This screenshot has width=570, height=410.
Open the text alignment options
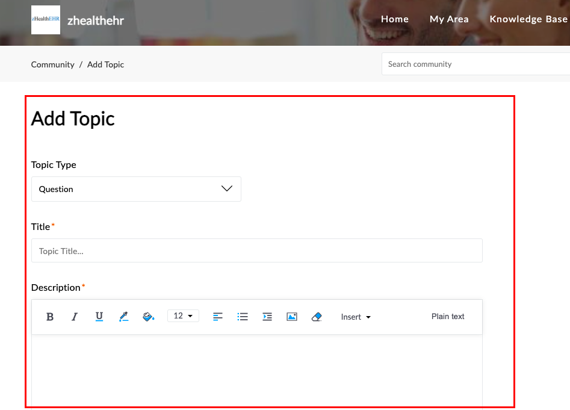pyautogui.click(x=218, y=317)
